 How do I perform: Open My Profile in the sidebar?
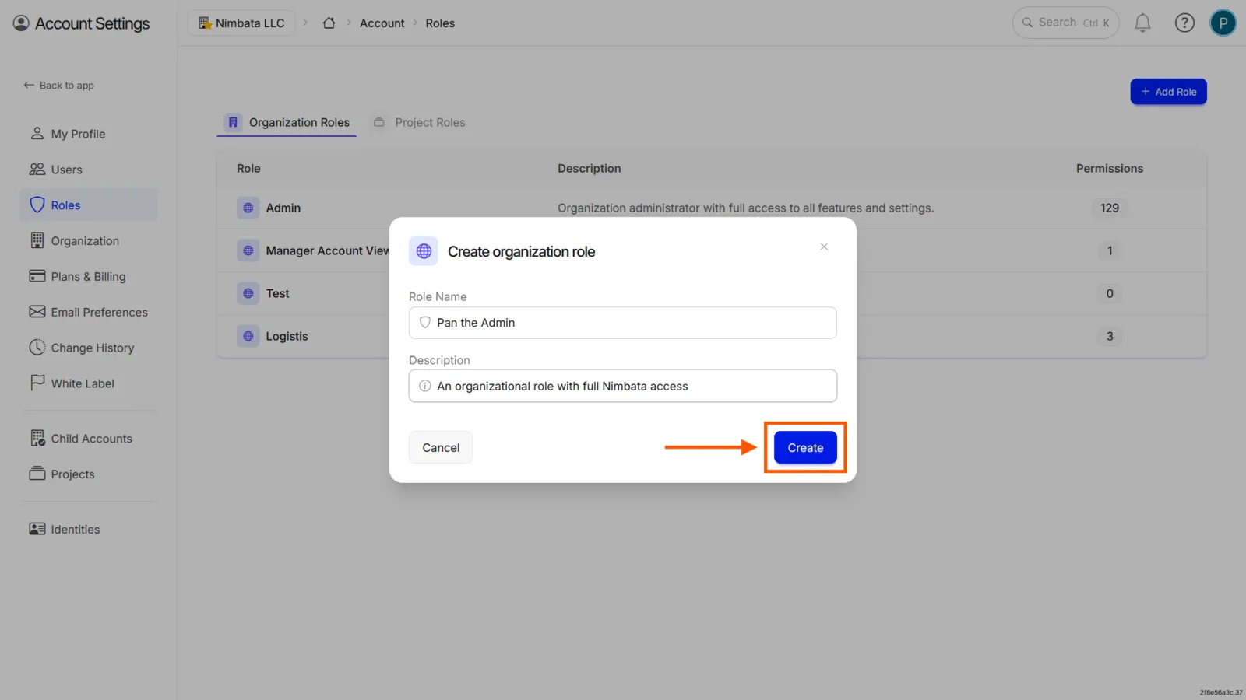pyautogui.click(x=89, y=134)
